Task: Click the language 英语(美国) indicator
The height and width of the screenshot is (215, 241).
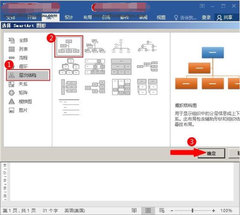Action: 74,211
